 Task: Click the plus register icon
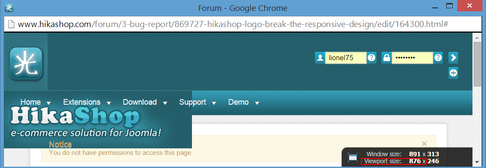[x=453, y=73]
